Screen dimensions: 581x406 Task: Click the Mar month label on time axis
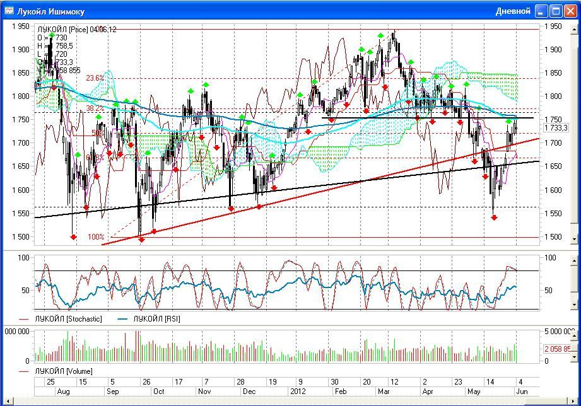[384, 391]
